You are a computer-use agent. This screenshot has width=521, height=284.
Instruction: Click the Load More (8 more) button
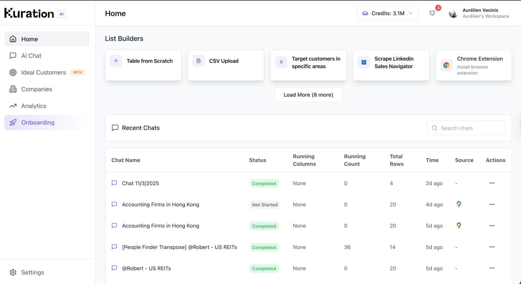click(x=308, y=95)
